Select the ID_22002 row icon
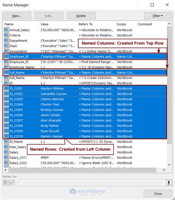 [x=7, y=94]
